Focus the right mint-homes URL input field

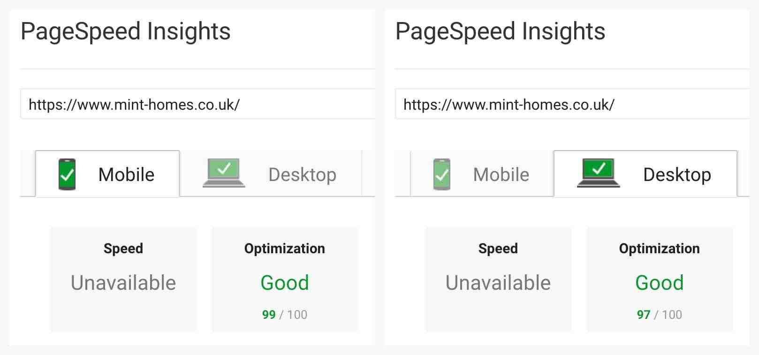[572, 104]
